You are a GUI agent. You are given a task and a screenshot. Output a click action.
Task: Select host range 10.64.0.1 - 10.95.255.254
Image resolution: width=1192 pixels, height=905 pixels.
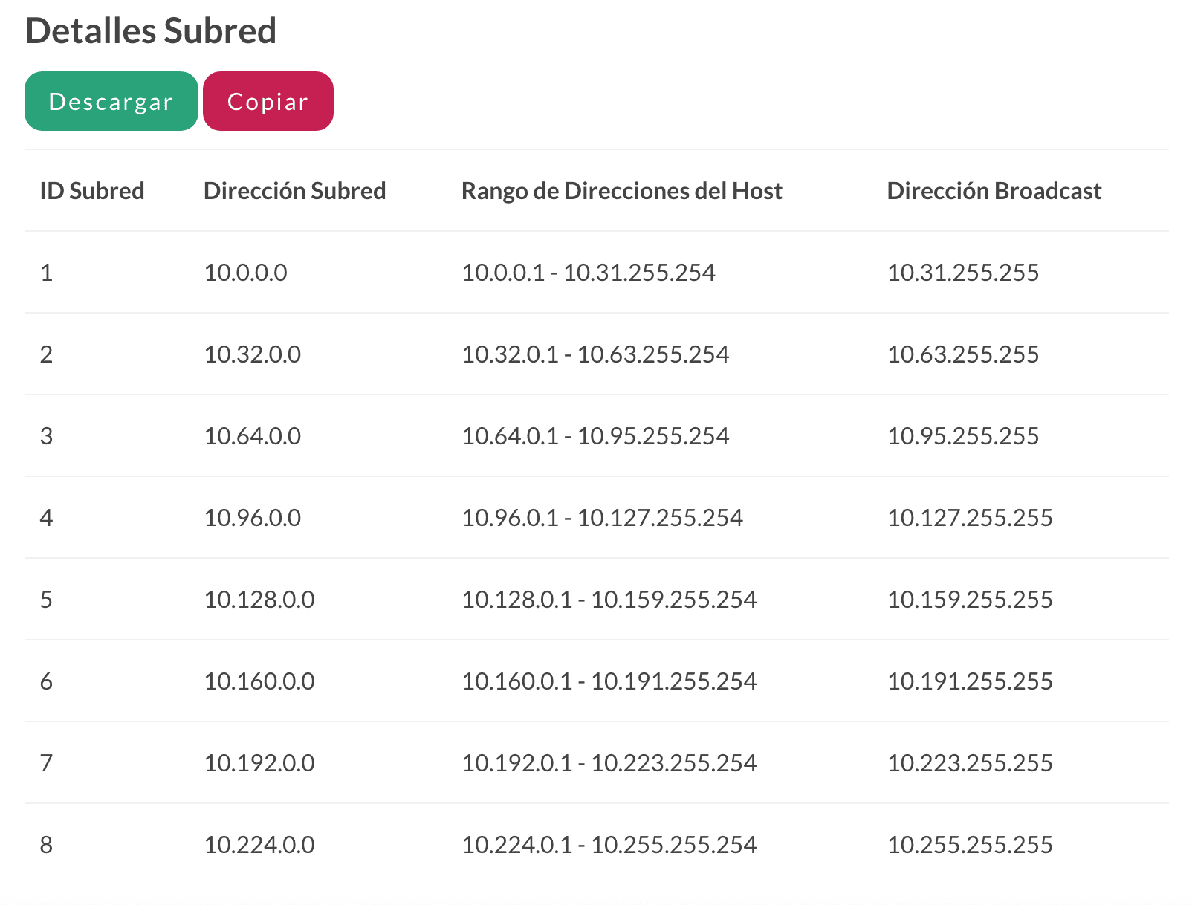[595, 436]
